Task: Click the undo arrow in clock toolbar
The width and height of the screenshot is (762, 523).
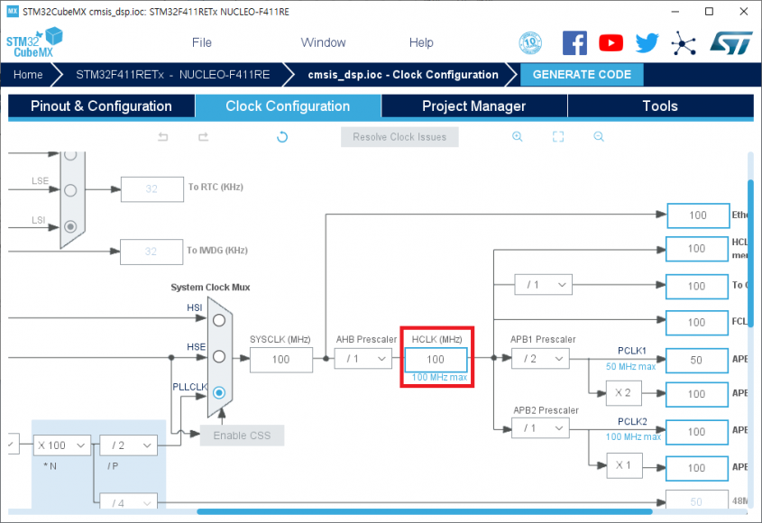Action: (x=163, y=137)
